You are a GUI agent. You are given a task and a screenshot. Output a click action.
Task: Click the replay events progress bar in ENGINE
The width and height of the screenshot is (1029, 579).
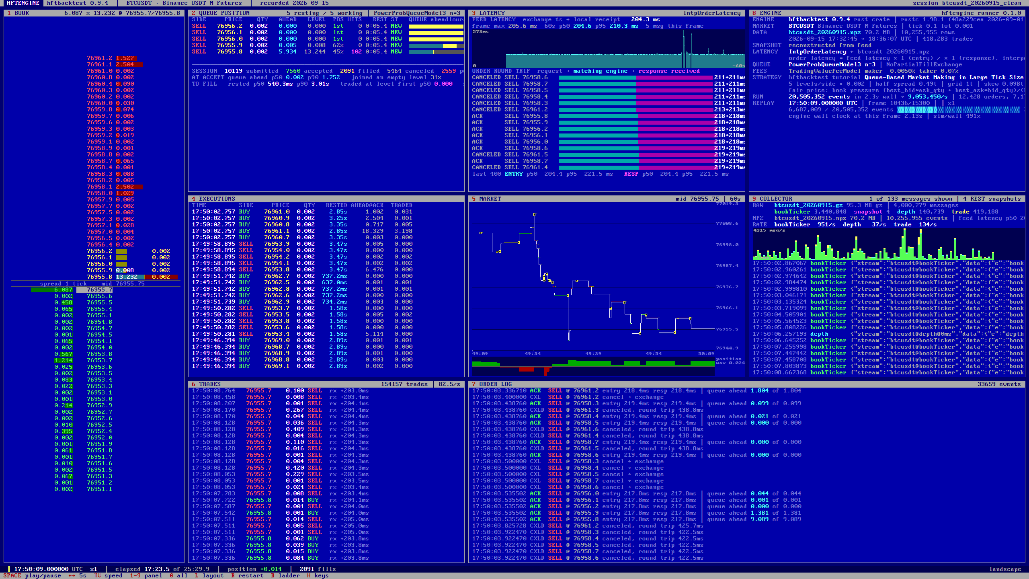click(959, 109)
